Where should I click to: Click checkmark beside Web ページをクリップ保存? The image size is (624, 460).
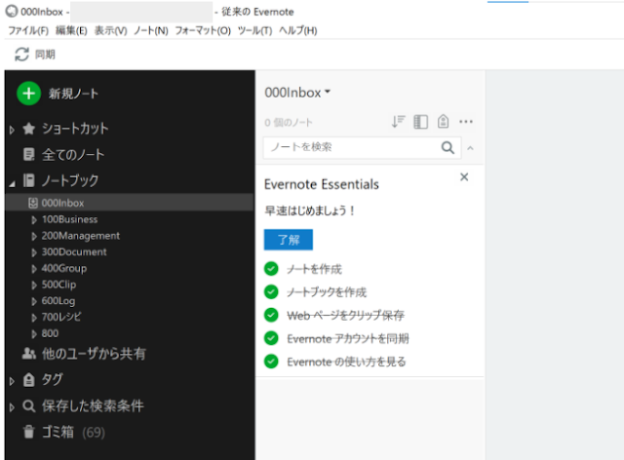(271, 315)
